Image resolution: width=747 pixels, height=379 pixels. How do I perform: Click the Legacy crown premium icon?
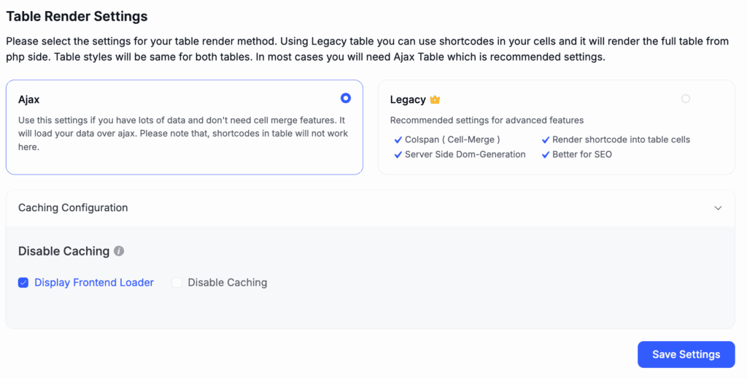tap(435, 99)
